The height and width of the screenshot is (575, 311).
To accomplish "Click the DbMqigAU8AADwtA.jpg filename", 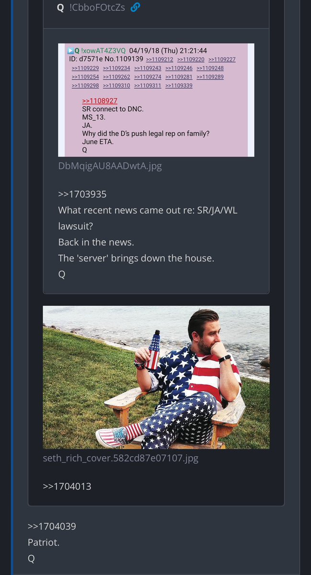I will (x=110, y=166).
